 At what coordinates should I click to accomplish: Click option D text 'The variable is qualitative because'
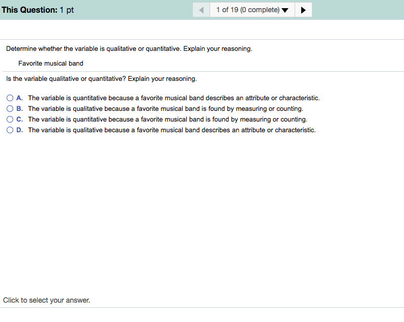tap(79, 130)
